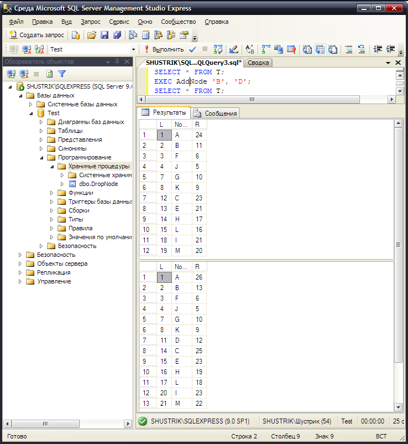Open the Файл menu
The image size is (408, 444).
pyautogui.click(x=16, y=22)
